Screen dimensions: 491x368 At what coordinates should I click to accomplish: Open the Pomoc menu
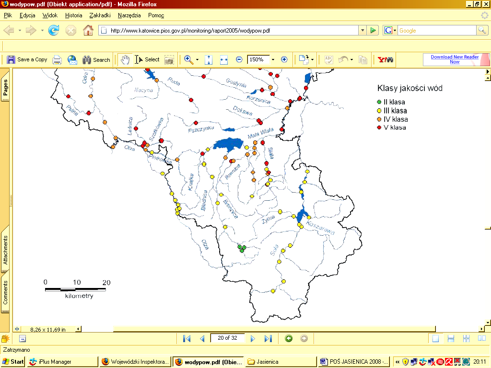(156, 15)
